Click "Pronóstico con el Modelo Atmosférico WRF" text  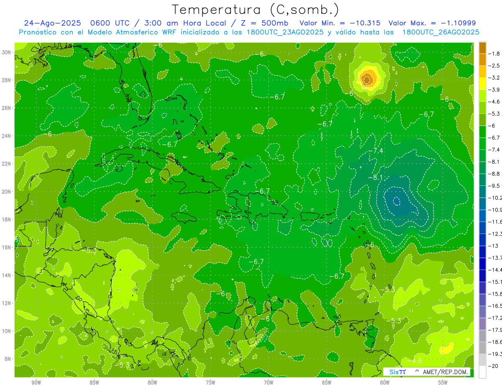click(97, 32)
